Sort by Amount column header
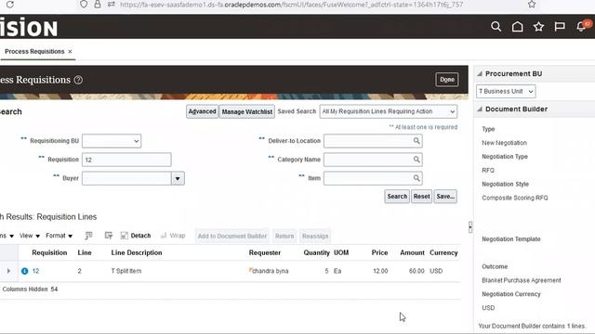Viewport: 595px width, 334px height. pos(412,252)
